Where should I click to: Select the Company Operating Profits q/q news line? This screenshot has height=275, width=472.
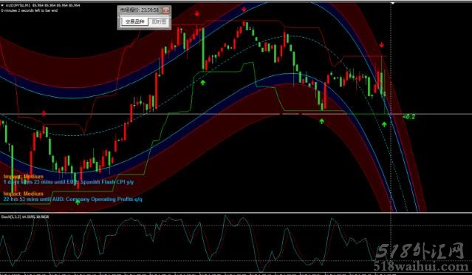73,199
